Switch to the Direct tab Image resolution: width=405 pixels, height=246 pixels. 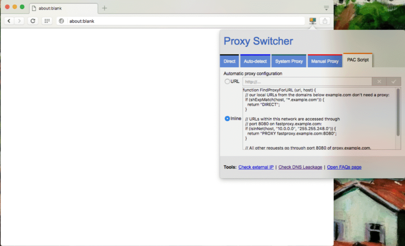pyautogui.click(x=229, y=61)
